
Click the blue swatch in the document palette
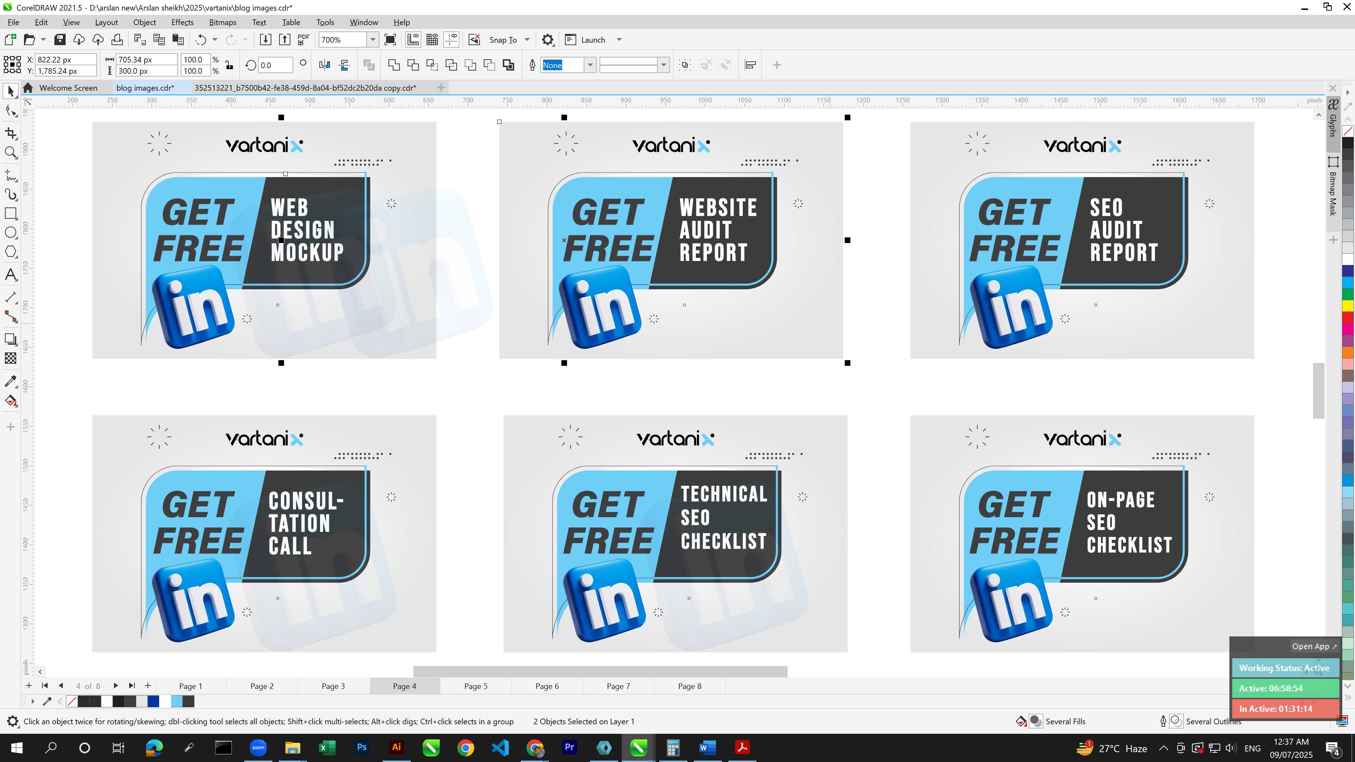point(153,701)
